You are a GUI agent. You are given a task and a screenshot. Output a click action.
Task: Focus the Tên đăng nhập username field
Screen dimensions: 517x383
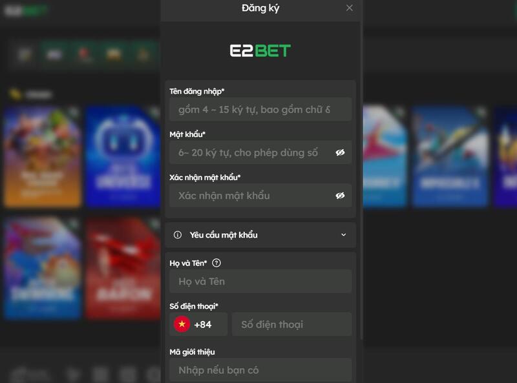coord(258,109)
